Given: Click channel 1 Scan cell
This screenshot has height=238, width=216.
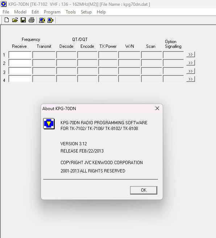Looking at the screenshot, I should (x=151, y=55).
